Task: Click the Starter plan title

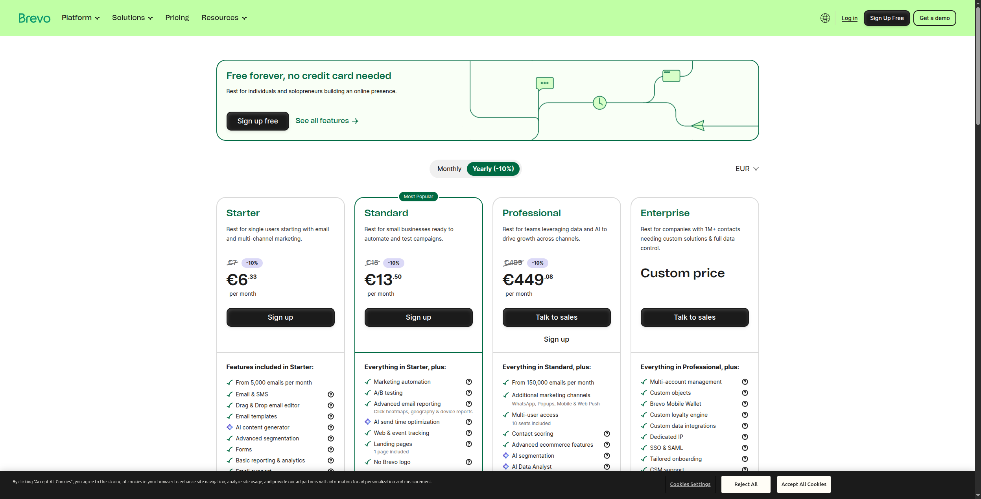Action: click(x=243, y=213)
